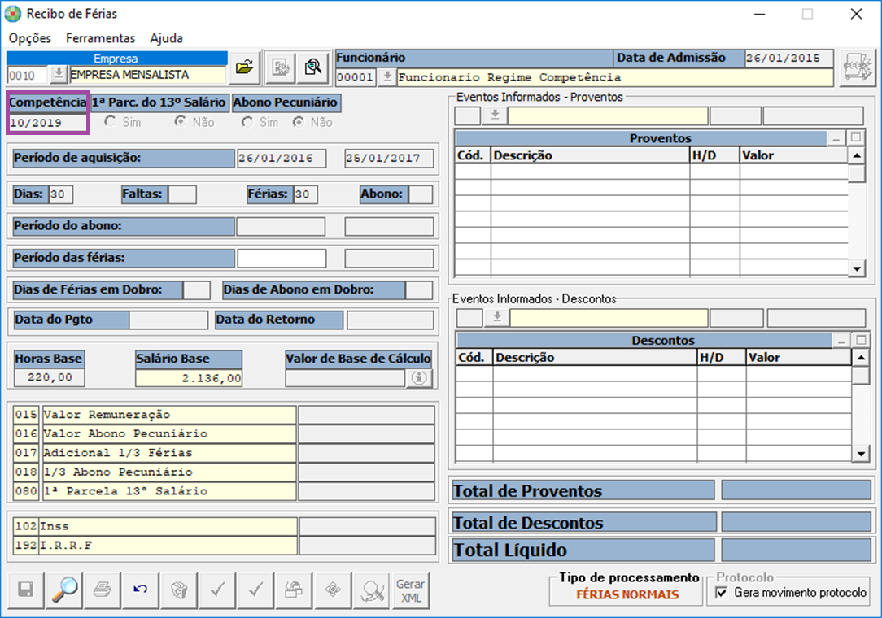Click the scroll down arrow in Descontos grid
Screen dimensions: 882x618
tap(861, 454)
